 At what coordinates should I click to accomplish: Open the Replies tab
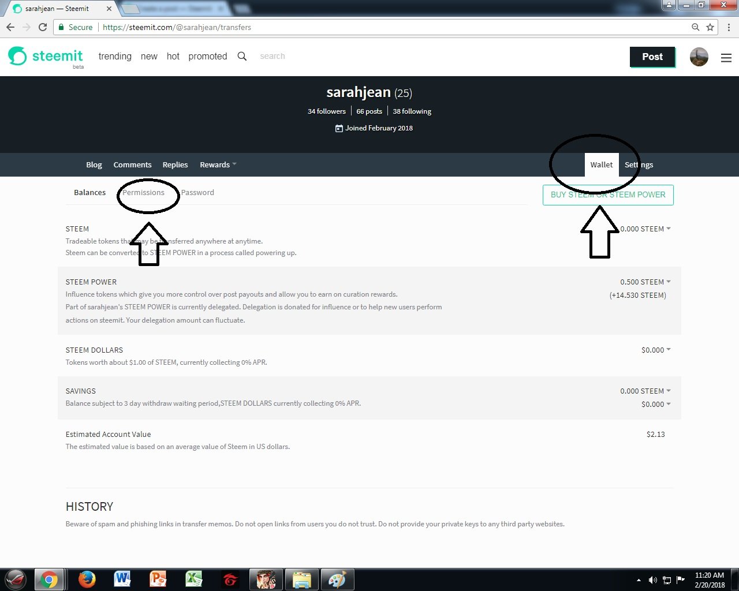pyautogui.click(x=175, y=164)
